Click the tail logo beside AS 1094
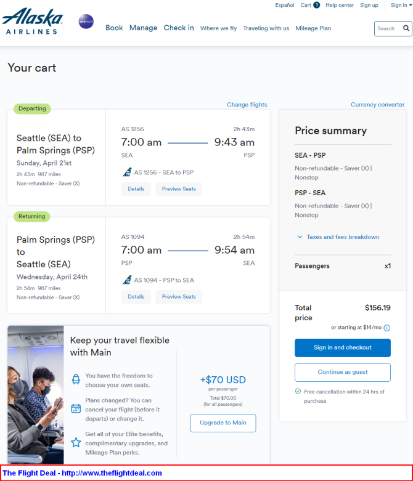The image size is (413, 481). coord(127,280)
